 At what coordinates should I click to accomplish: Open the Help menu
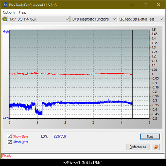click(23, 12)
